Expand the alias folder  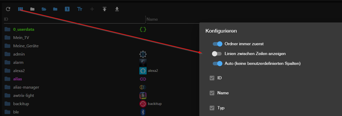8,79
